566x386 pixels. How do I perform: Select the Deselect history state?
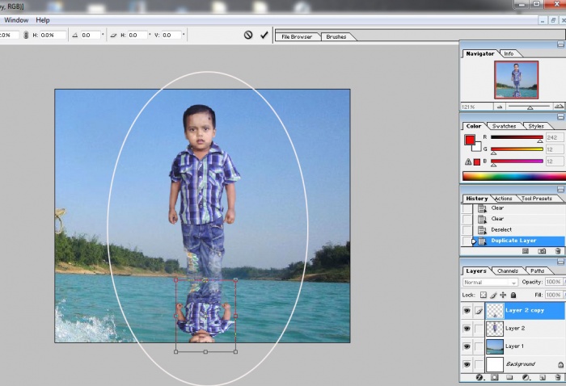click(x=502, y=229)
